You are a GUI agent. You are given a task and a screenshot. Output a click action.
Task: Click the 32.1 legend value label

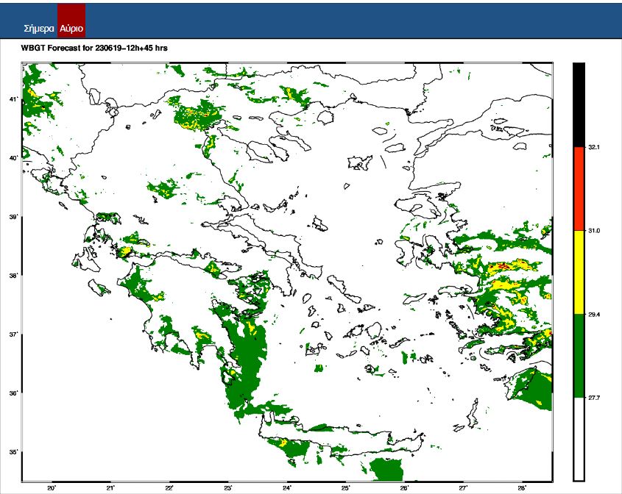tap(594, 148)
